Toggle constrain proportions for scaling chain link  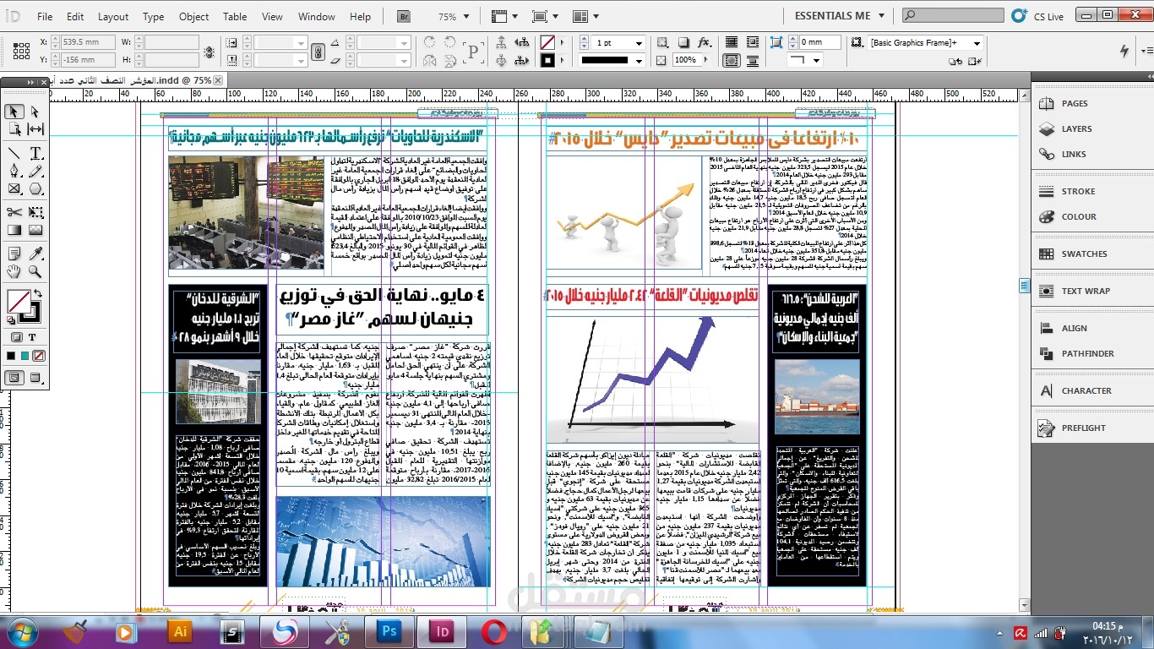click(x=318, y=52)
